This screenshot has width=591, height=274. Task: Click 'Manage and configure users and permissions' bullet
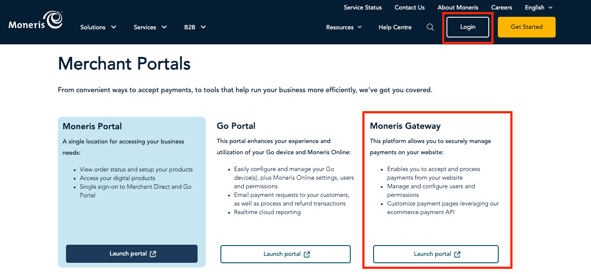coord(431,190)
